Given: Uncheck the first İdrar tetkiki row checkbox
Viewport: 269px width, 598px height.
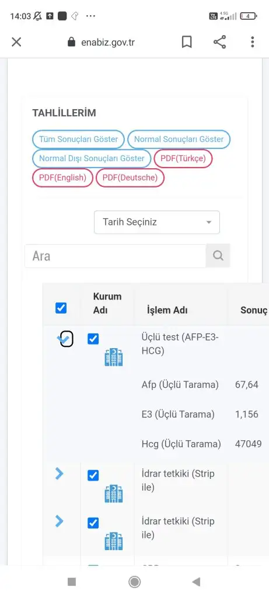Looking at the screenshot, I should 93,475.
